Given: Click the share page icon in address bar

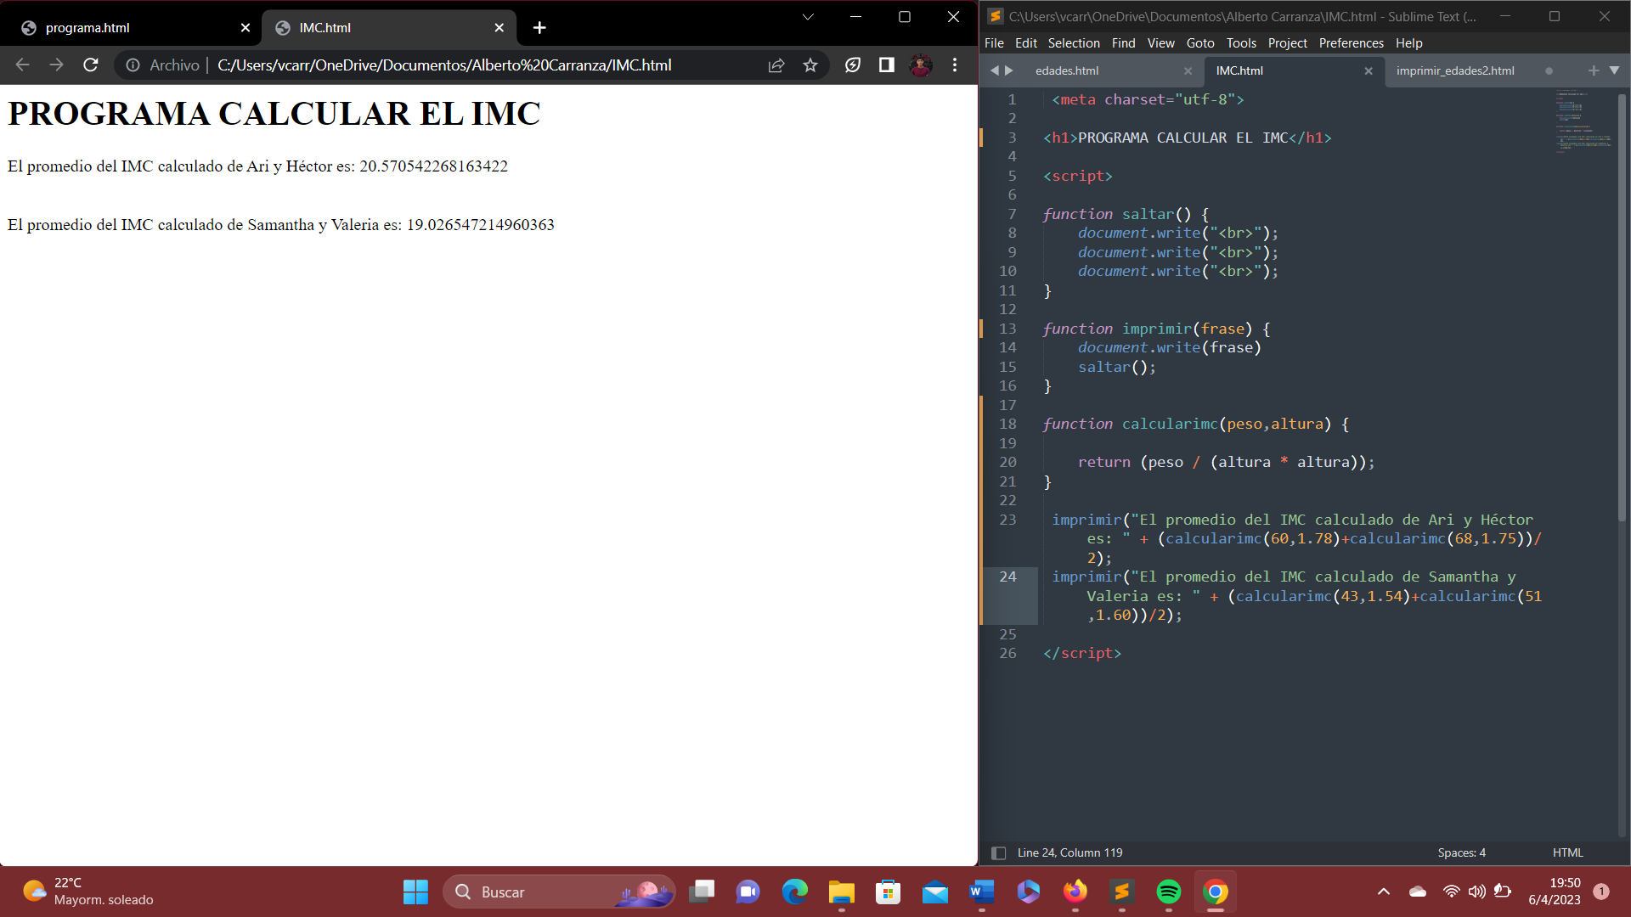Looking at the screenshot, I should click(x=776, y=65).
